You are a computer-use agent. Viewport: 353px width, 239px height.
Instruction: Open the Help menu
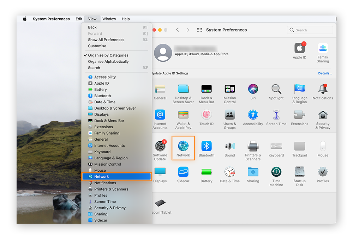click(x=126, y=19)
